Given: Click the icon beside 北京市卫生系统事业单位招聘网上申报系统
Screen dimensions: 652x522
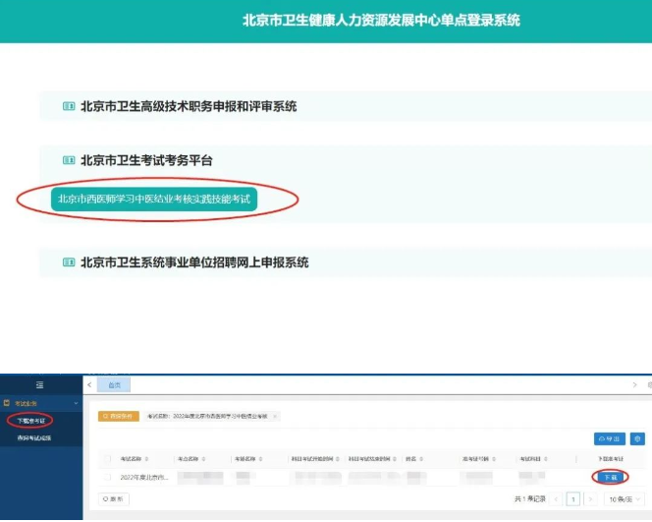Looking at the screenshot, I should [69, 262].
